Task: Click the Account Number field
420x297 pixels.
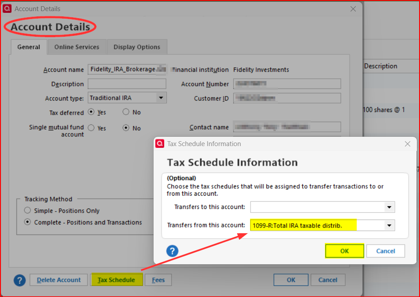Action: coord(287,84)
